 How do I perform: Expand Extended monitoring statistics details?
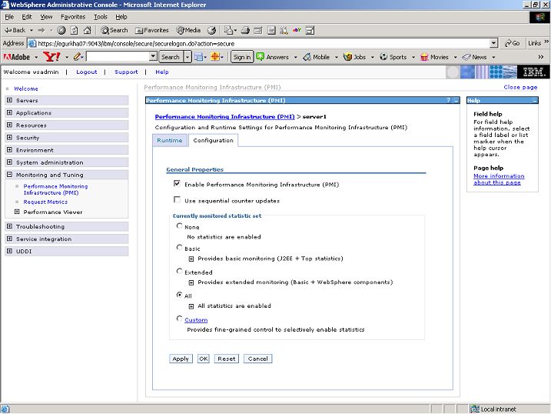click(x=191, y=282)
